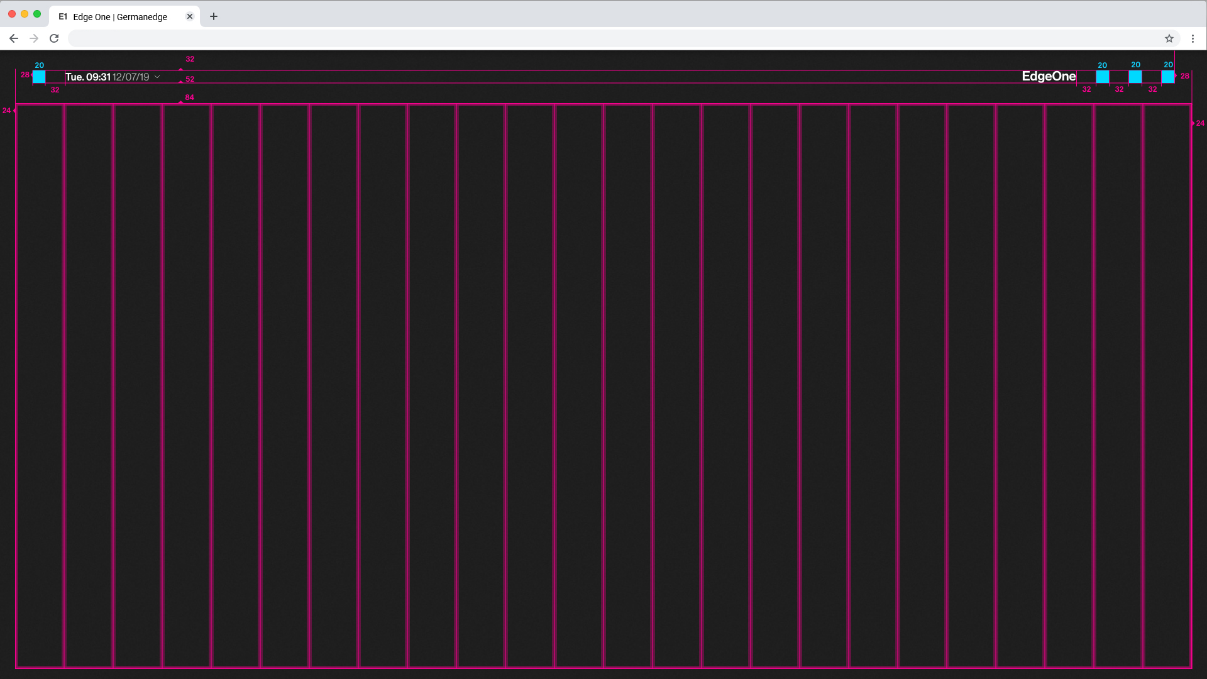1207x679 pixels.
Task: Click the leftmost grid column
Action: 40,385
